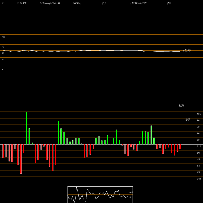Click the 'SI(TM)' header text
Viewport: 203px width, 203px height.
pyautogui.click(x=77, y=3)
